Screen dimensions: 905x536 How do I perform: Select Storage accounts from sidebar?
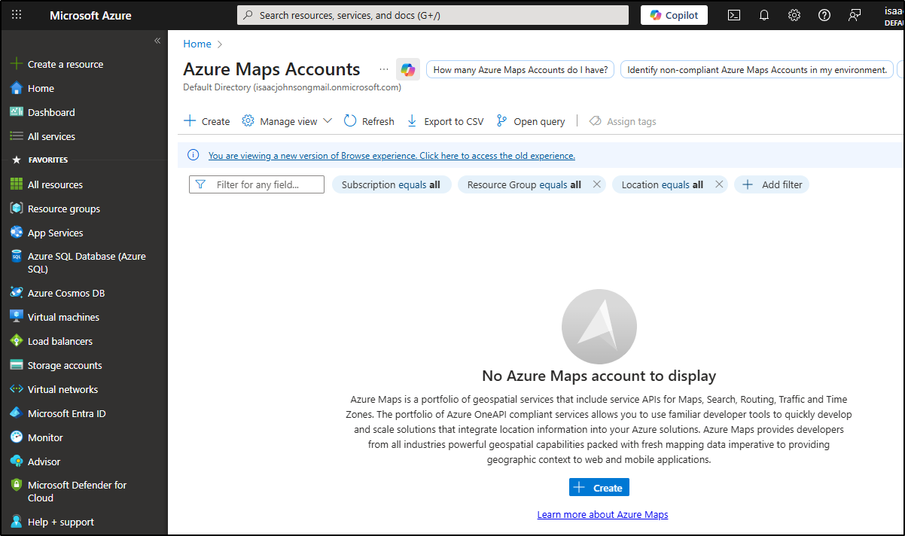[x=65, y=365]
